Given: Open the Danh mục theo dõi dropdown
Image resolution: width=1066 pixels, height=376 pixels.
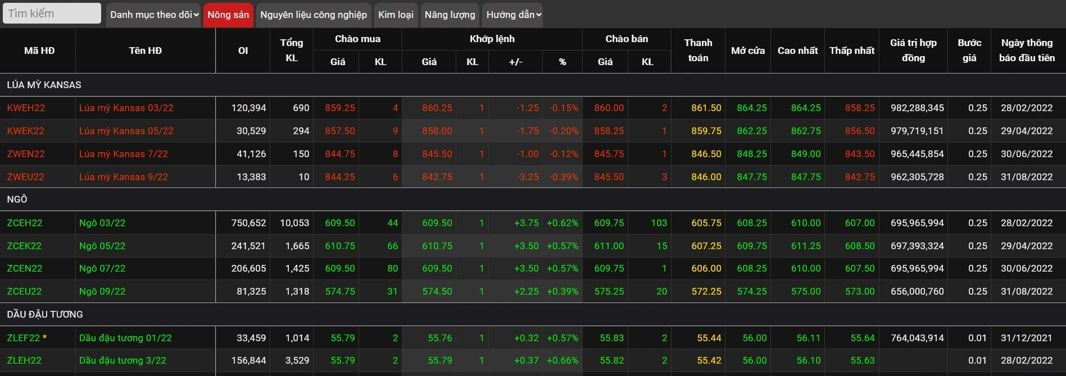Looking at the screenshot, I should point(154,15).
